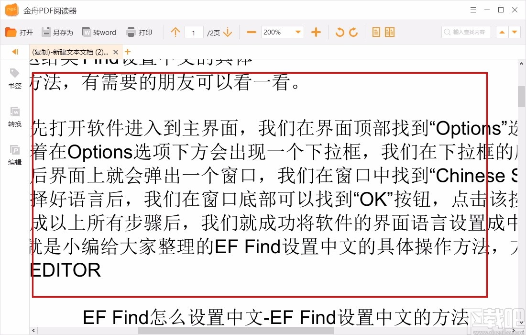This screenshot has height=335, width=526.
Task: Go to previous page with up arrow
Action: (x=175, y=32)
